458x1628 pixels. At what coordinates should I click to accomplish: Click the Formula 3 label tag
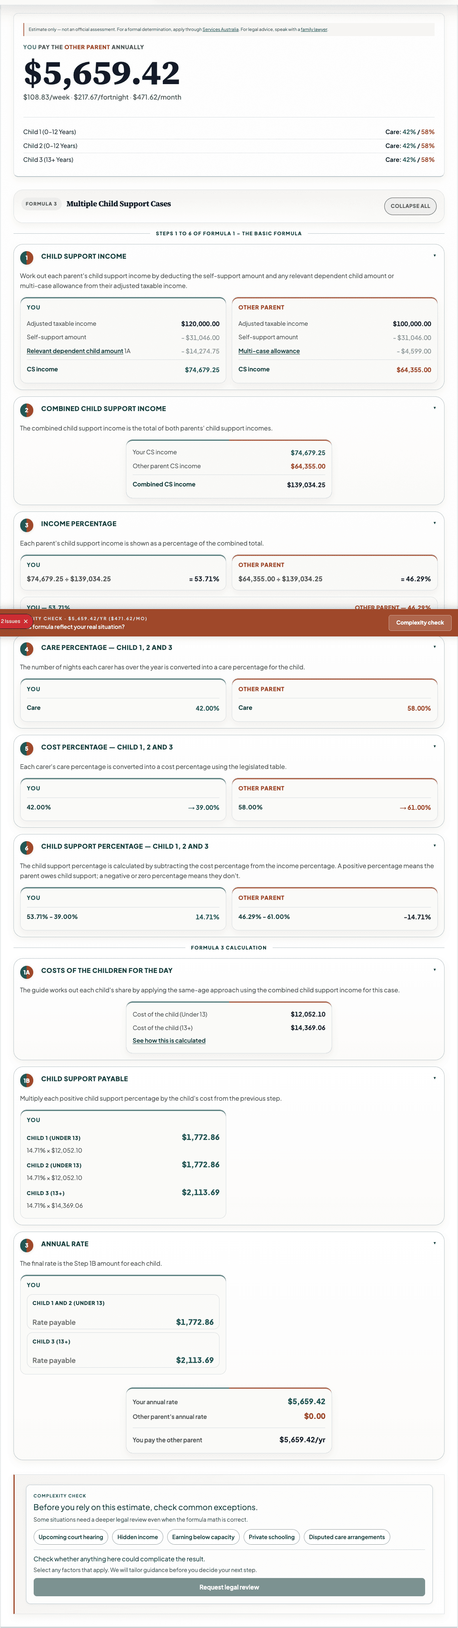click(x=41, y=204)
